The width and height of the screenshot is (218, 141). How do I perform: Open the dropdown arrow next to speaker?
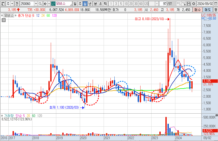point(49,4)
